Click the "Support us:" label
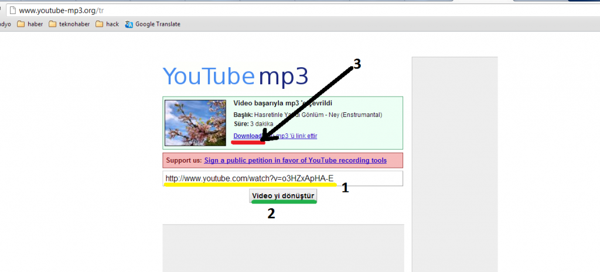This screenshot has height=272, width=600. coord(183,160)
